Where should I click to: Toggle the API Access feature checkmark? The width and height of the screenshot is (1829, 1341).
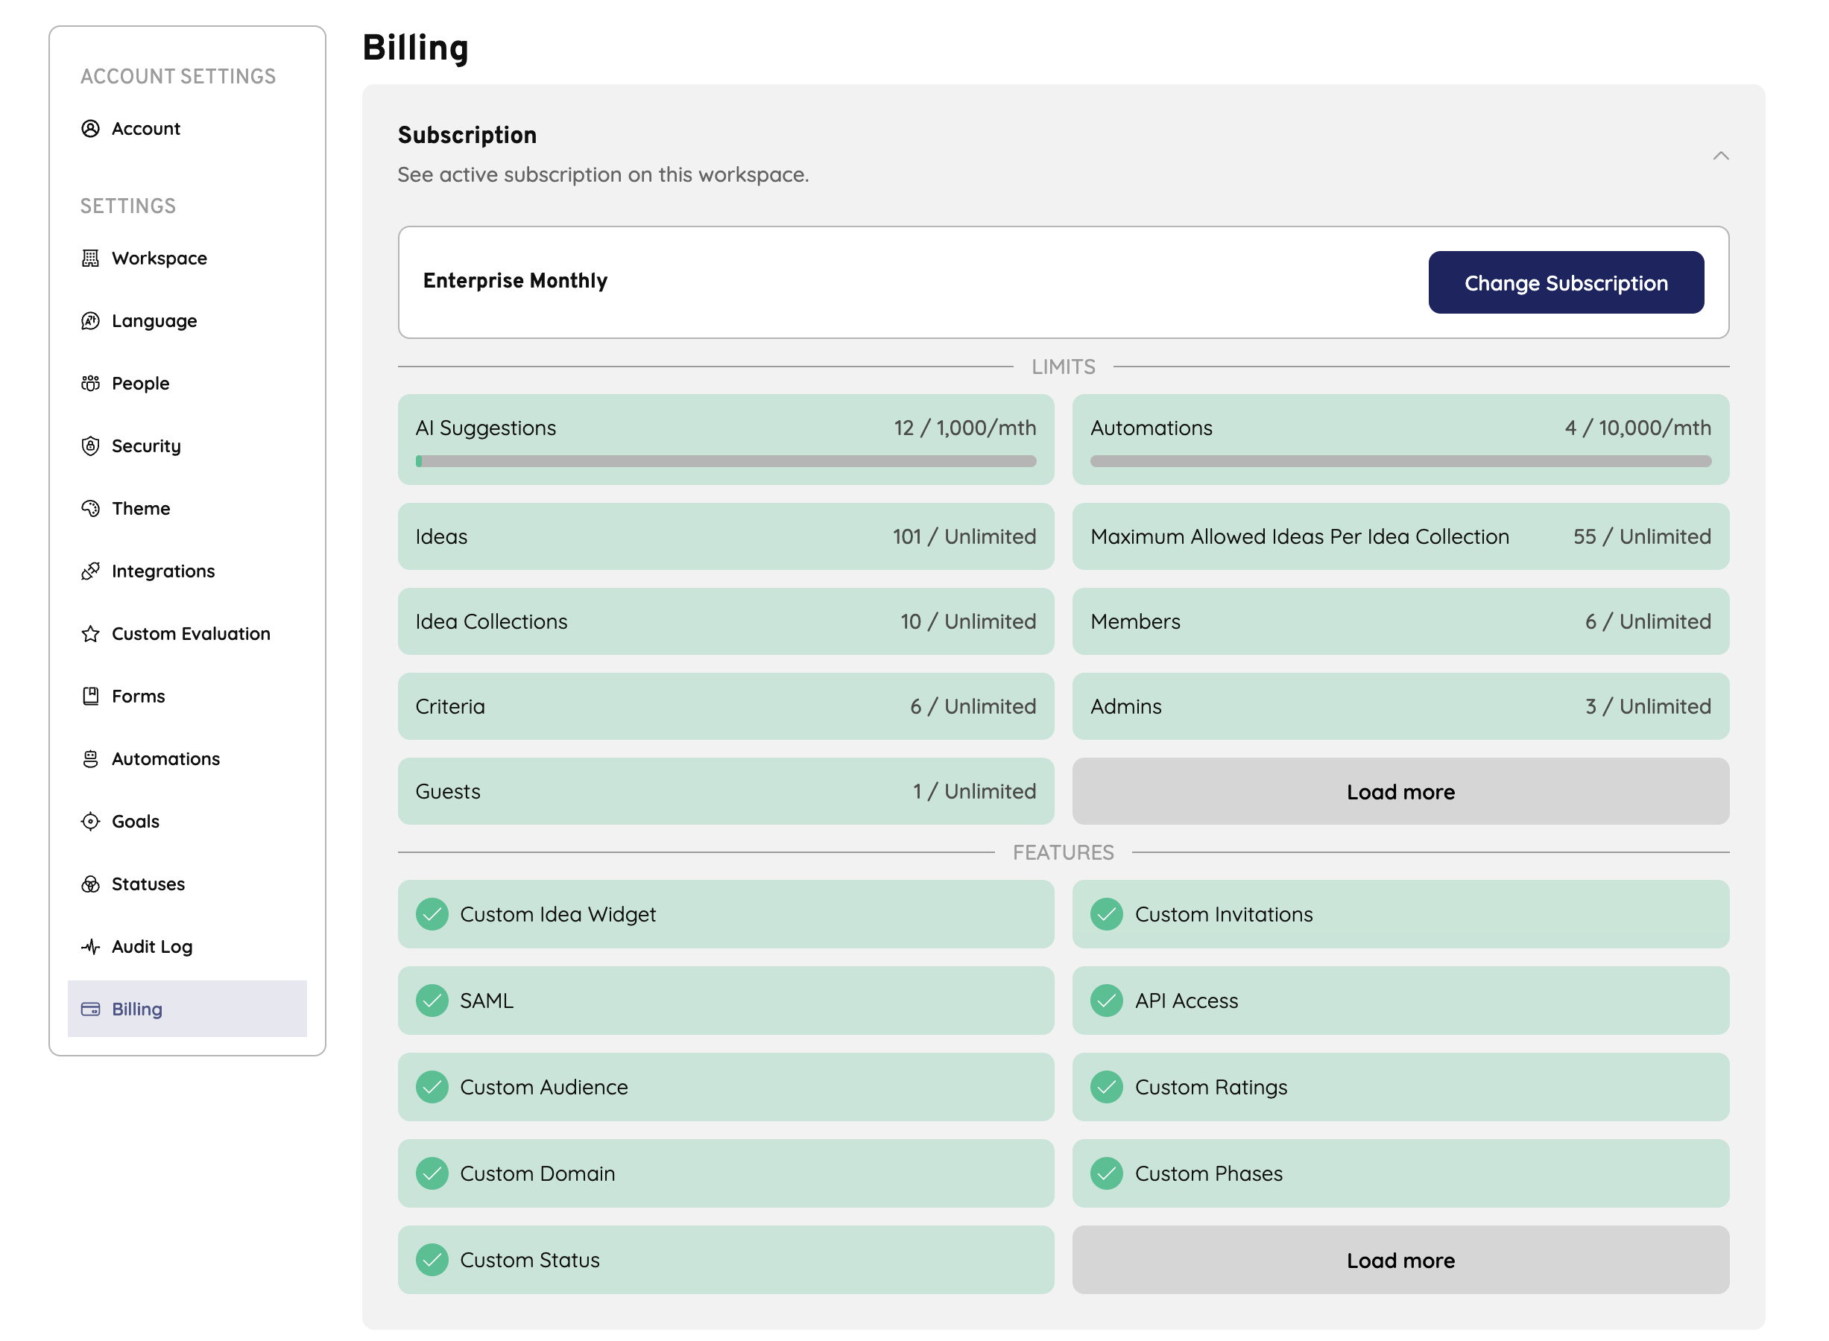point(1106,1001)
